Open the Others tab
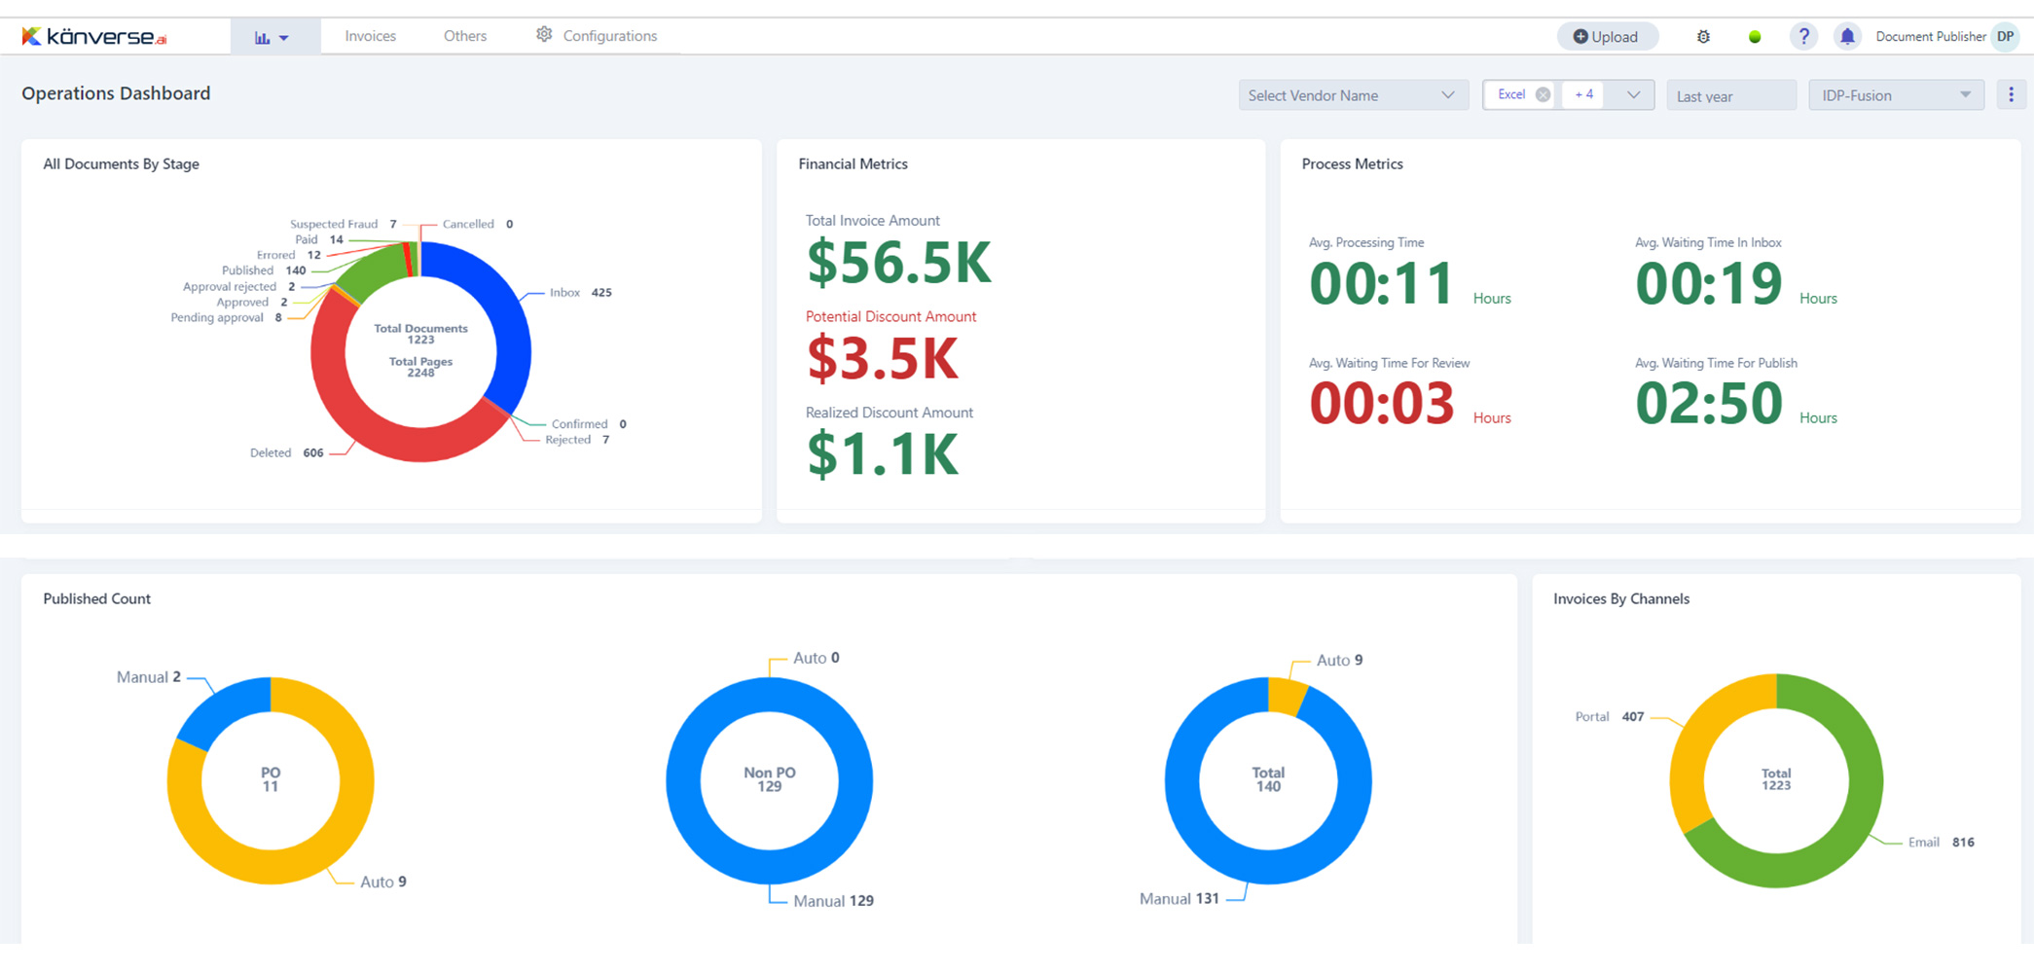Screen dimensions: 2034x973 click(x=464, y=36)
